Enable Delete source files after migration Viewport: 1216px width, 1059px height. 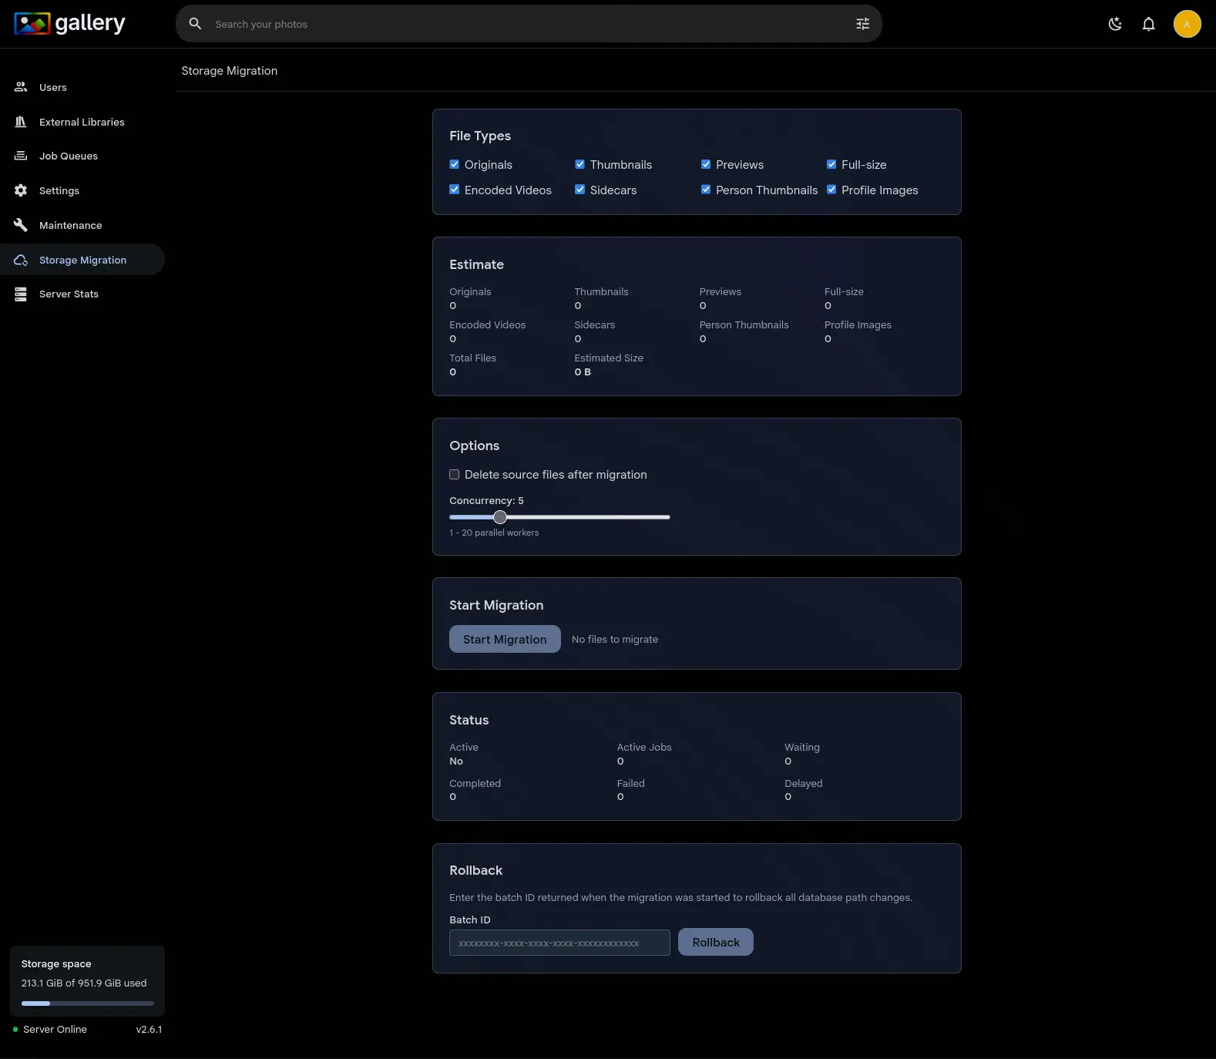click(x=455, y=475)
